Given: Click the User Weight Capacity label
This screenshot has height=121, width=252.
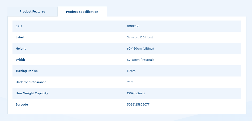Looking at the screenshot, I should 32,93.
